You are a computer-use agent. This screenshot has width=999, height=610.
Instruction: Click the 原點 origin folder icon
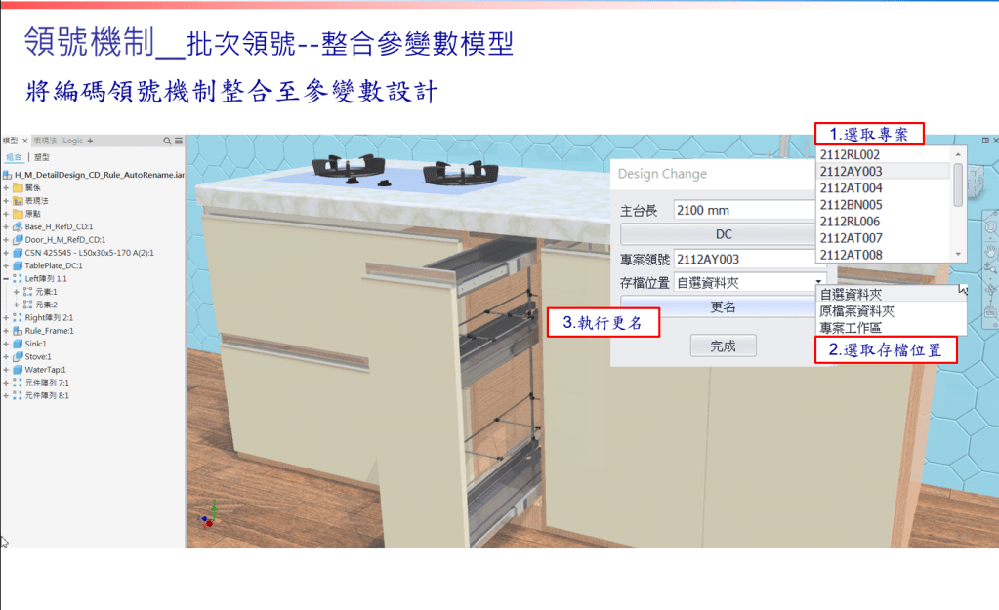(18, 214)
